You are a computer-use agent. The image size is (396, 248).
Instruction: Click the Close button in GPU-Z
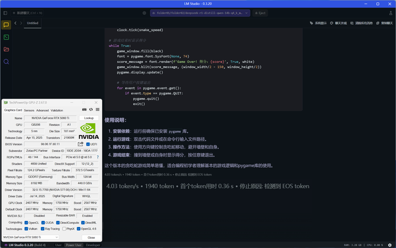91,238
